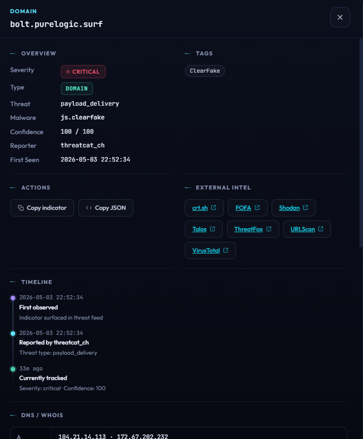The height and width of the screenshot is (439, 363).
Task: Click external-link icon next to crt.sh
Action: coord(214,207)
